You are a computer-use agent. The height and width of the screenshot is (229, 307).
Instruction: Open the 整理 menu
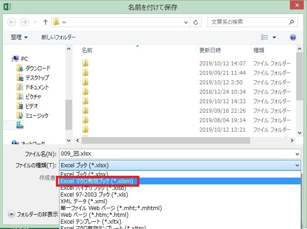(19, 37)
